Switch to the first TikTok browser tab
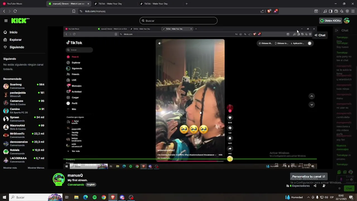Image resolution: width=357 pixels, height=201 pixels. click(x=114, y=4)
